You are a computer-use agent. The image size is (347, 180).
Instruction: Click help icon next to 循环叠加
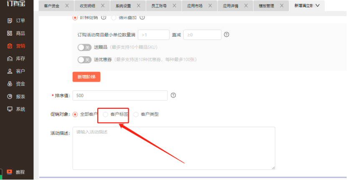point(142,17)
